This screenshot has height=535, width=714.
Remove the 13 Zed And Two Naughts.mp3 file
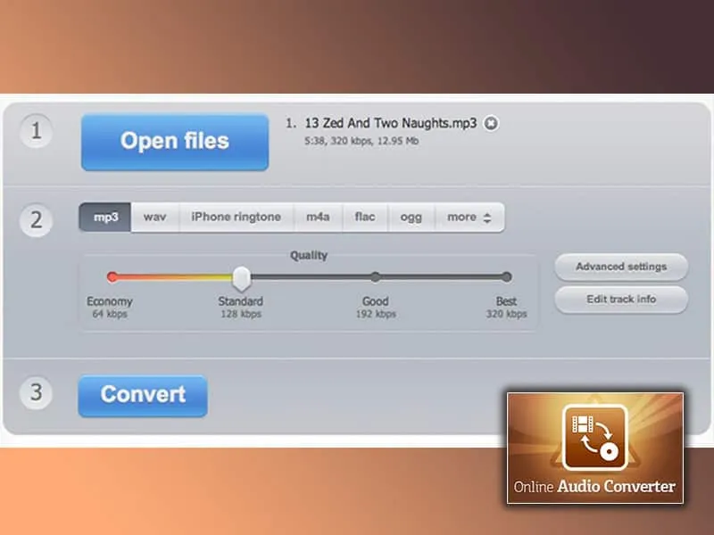(x=491, y=123)
